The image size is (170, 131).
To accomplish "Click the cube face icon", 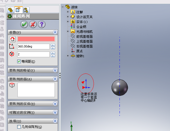I will pos(12,85).
